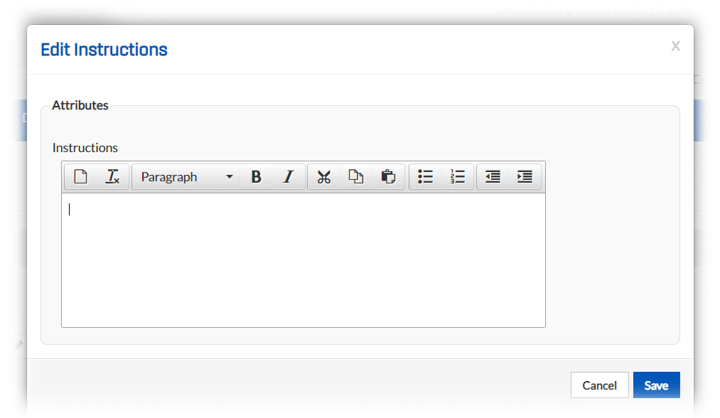Increase indent of the paragraph
Screen dimensions: 720x418
[x=525, y=177]
